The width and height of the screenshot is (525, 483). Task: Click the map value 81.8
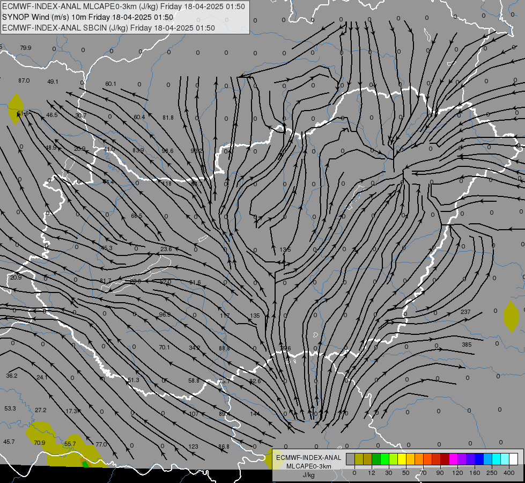168,118
